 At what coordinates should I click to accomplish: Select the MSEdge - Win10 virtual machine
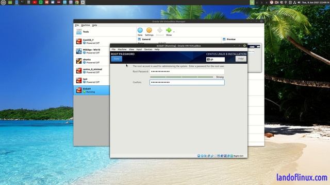coord(92,51)
